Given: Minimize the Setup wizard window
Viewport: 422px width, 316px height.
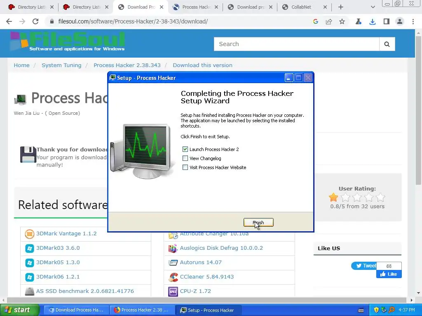Looking at the screenshot, I should pos(289,78).
